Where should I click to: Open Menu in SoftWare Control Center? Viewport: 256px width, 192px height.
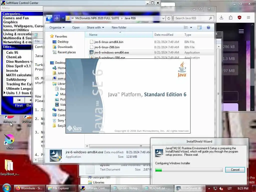[x=6, y=8]
